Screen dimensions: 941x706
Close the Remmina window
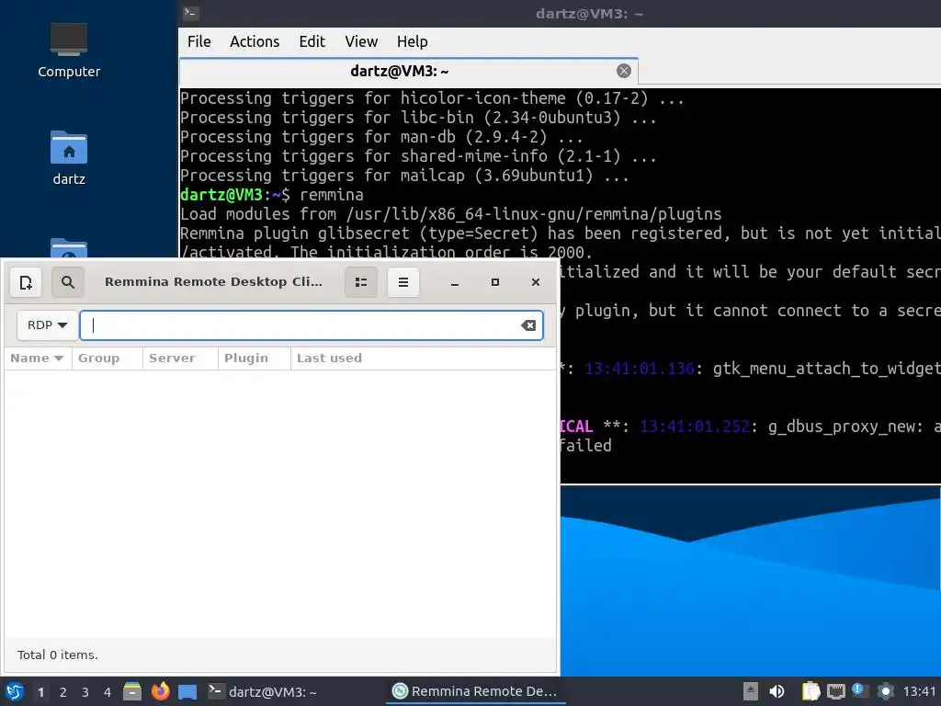[536, 282]
